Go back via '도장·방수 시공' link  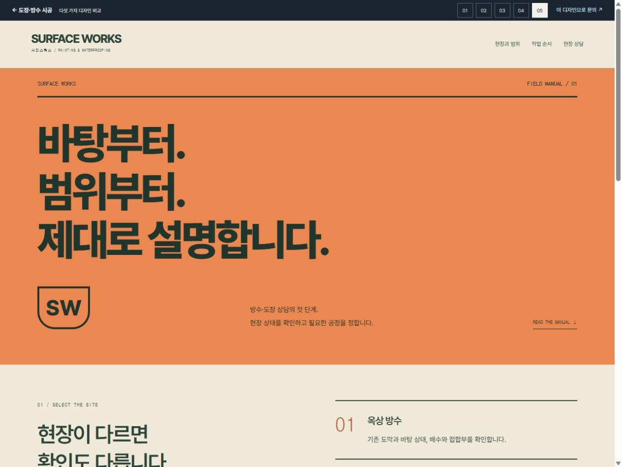(32, 10)
